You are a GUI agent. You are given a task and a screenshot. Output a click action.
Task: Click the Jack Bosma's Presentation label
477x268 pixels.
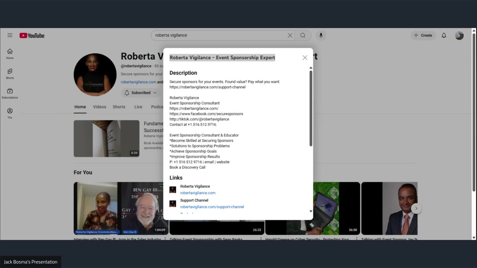click(31, 262)
